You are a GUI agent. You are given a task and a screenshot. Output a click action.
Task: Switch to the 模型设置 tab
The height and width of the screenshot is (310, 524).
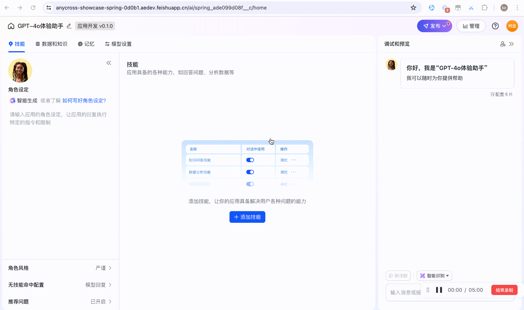point(118,44)
